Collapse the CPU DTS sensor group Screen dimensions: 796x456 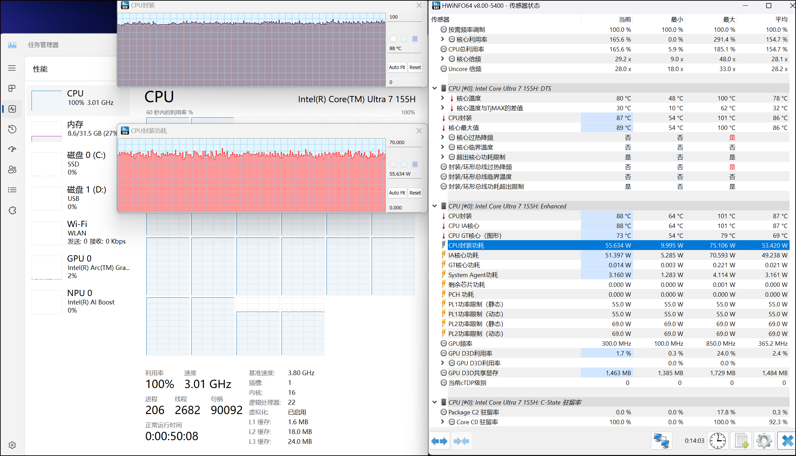pos(435,88)
